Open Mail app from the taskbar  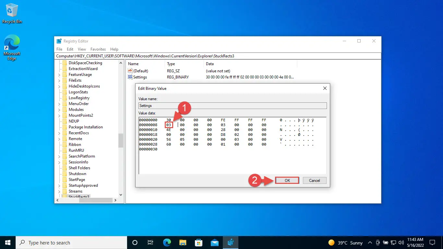[x=214, y=243]
